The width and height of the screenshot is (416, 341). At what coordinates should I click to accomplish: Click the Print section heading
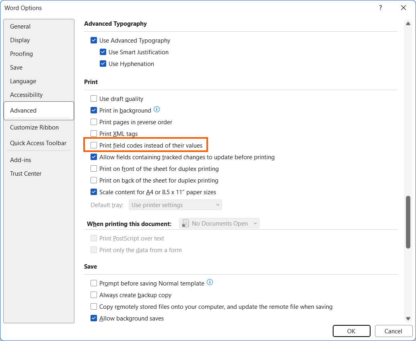coord(91,82)
